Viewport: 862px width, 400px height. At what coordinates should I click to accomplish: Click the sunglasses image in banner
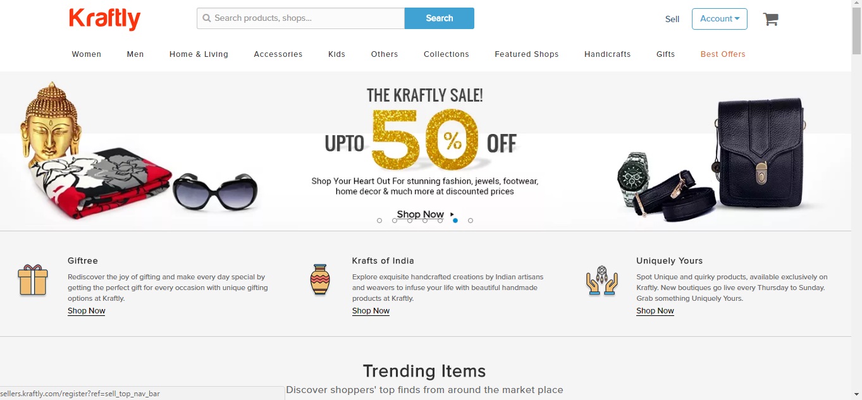click(215, 191)
